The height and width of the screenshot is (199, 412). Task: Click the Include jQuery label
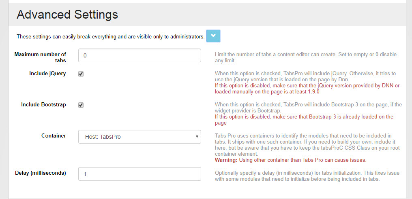[47, 74]
